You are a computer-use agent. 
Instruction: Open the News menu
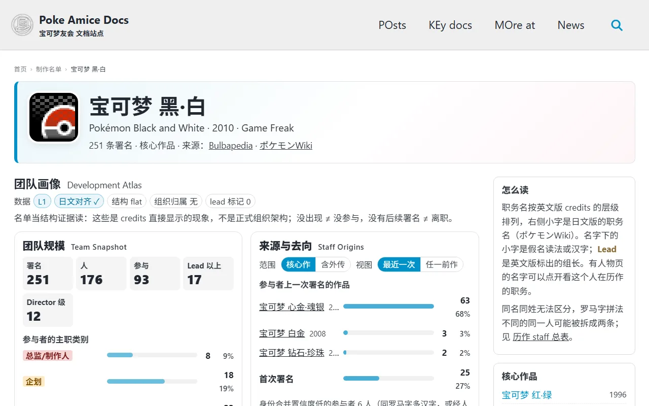571,25
